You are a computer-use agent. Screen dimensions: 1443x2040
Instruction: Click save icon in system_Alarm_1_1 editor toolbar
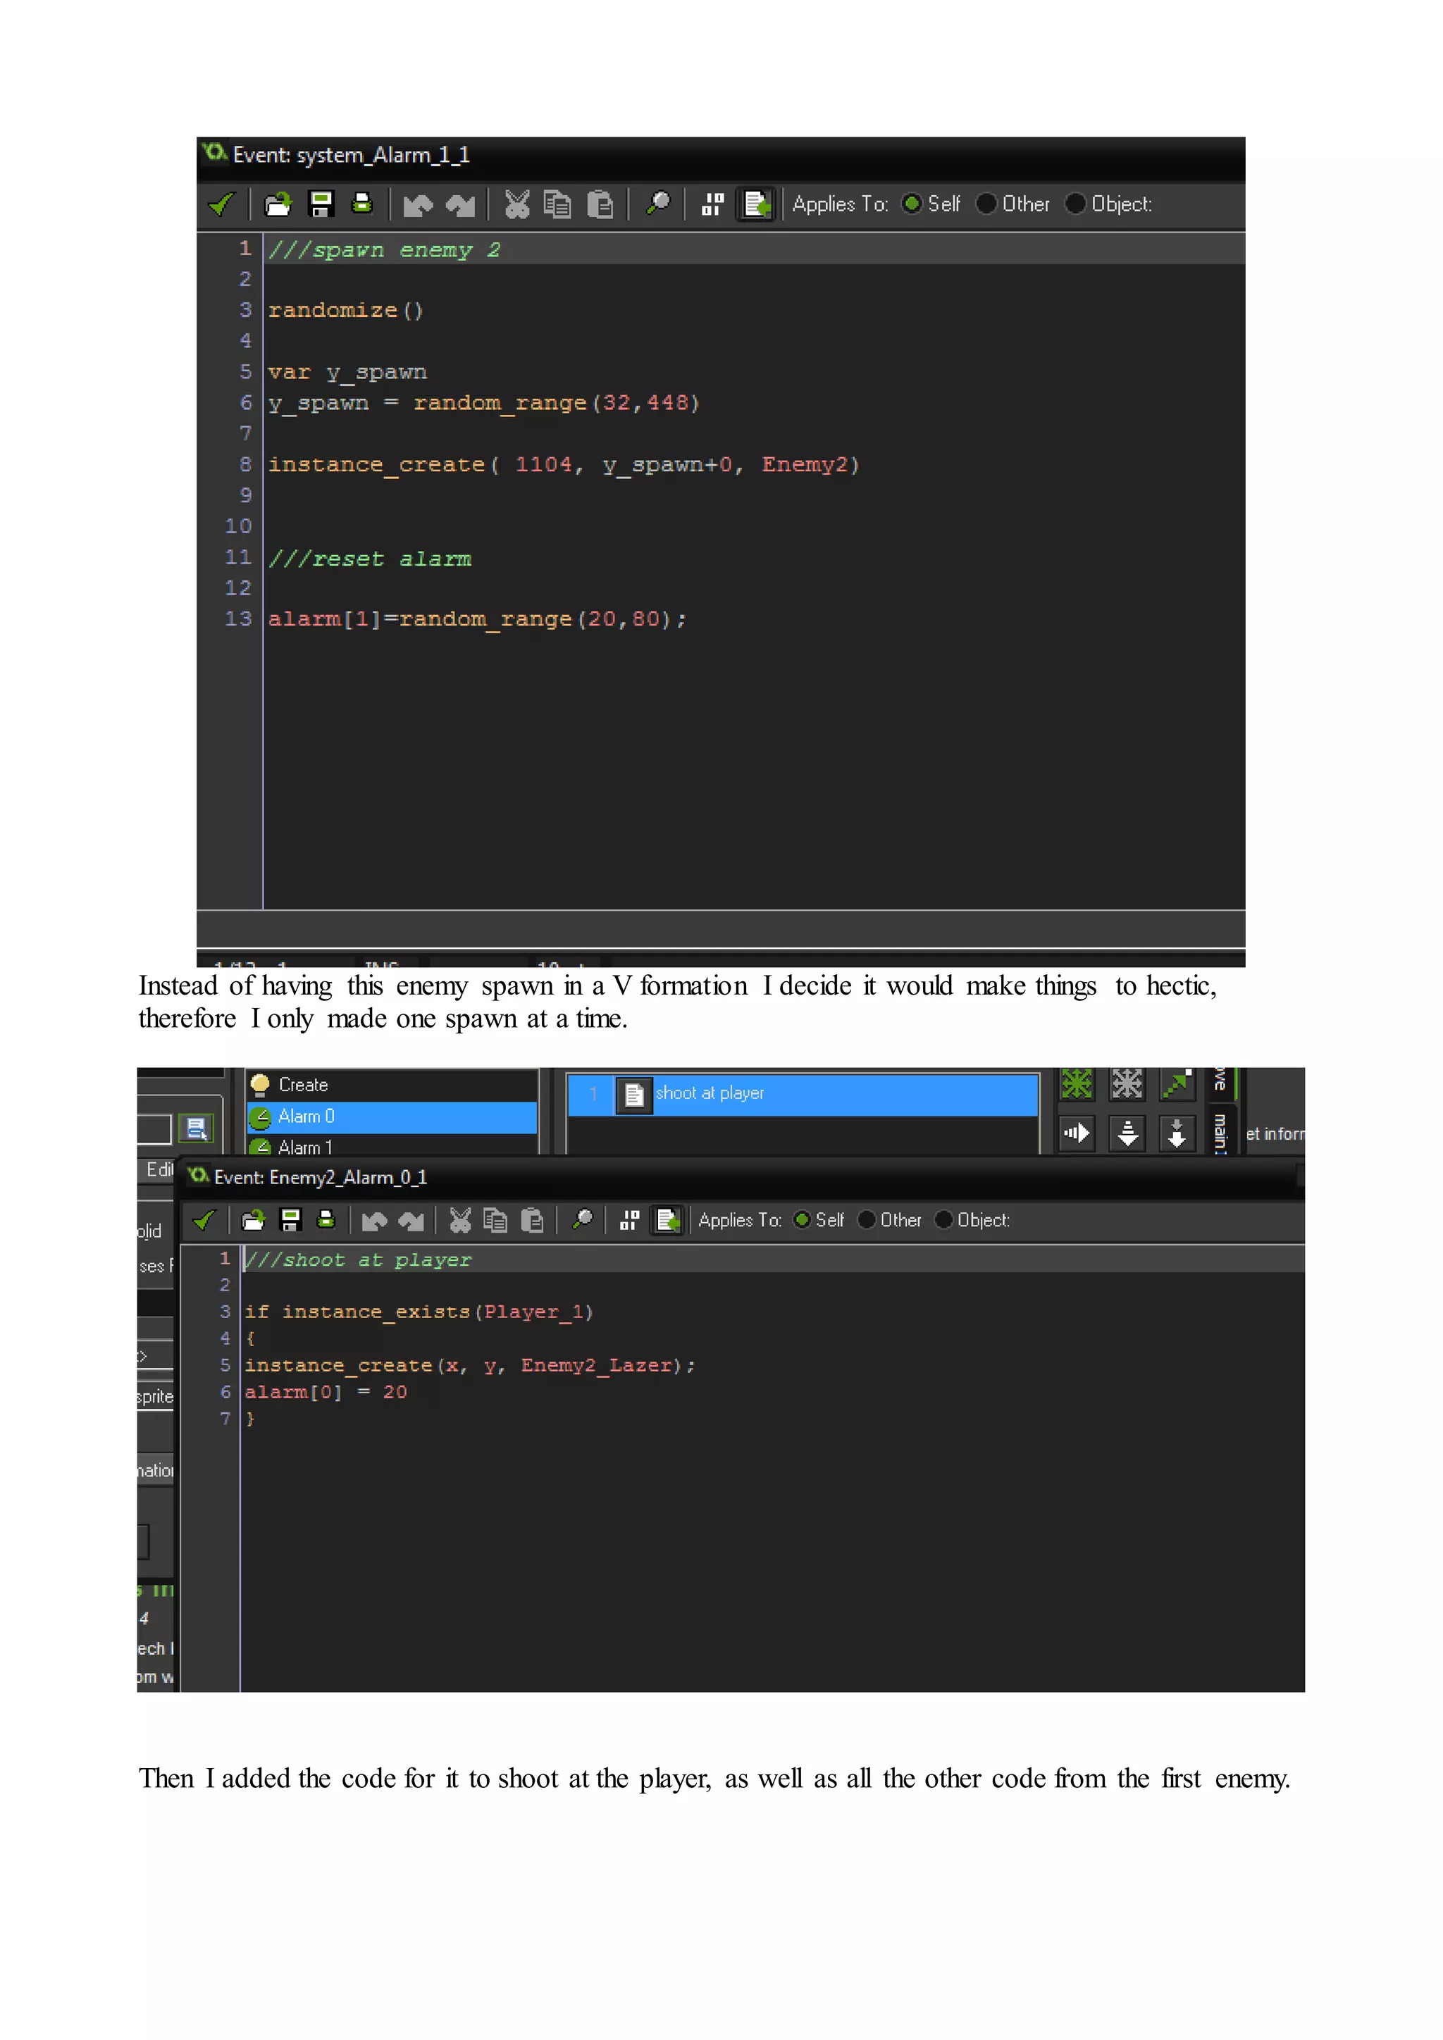[321, 204]
